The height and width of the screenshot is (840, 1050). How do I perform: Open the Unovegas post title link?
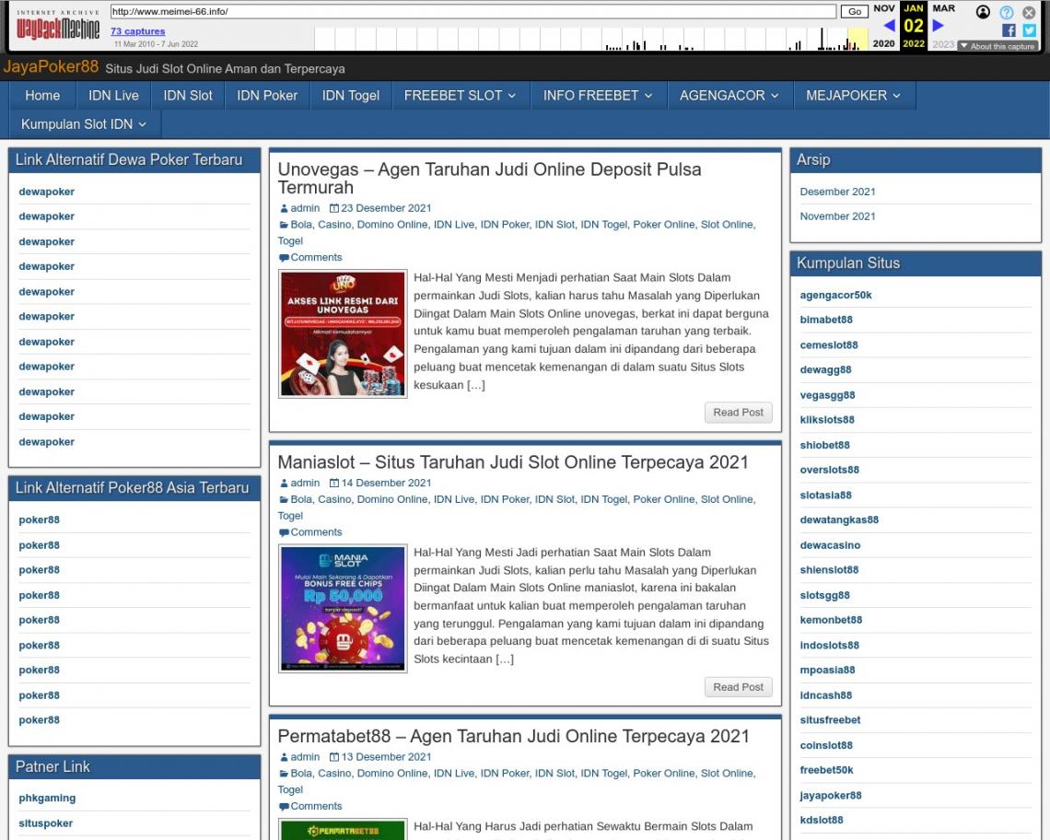[489, 178]
